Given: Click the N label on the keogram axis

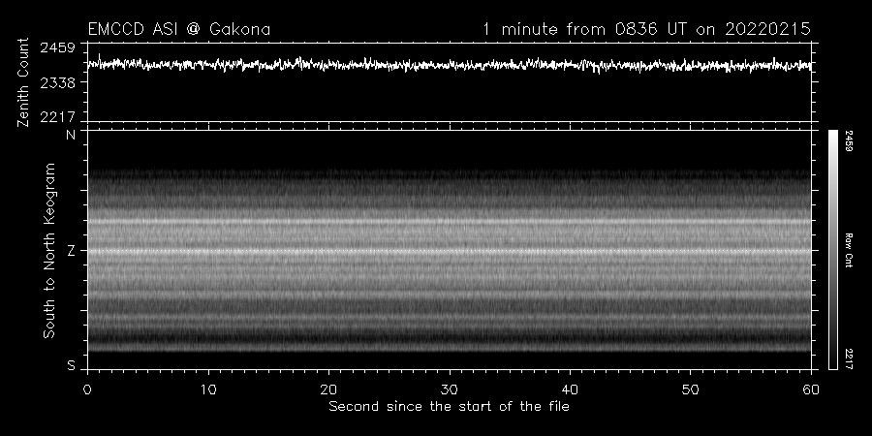Looking at the screenshot, I should coord(71,135).
